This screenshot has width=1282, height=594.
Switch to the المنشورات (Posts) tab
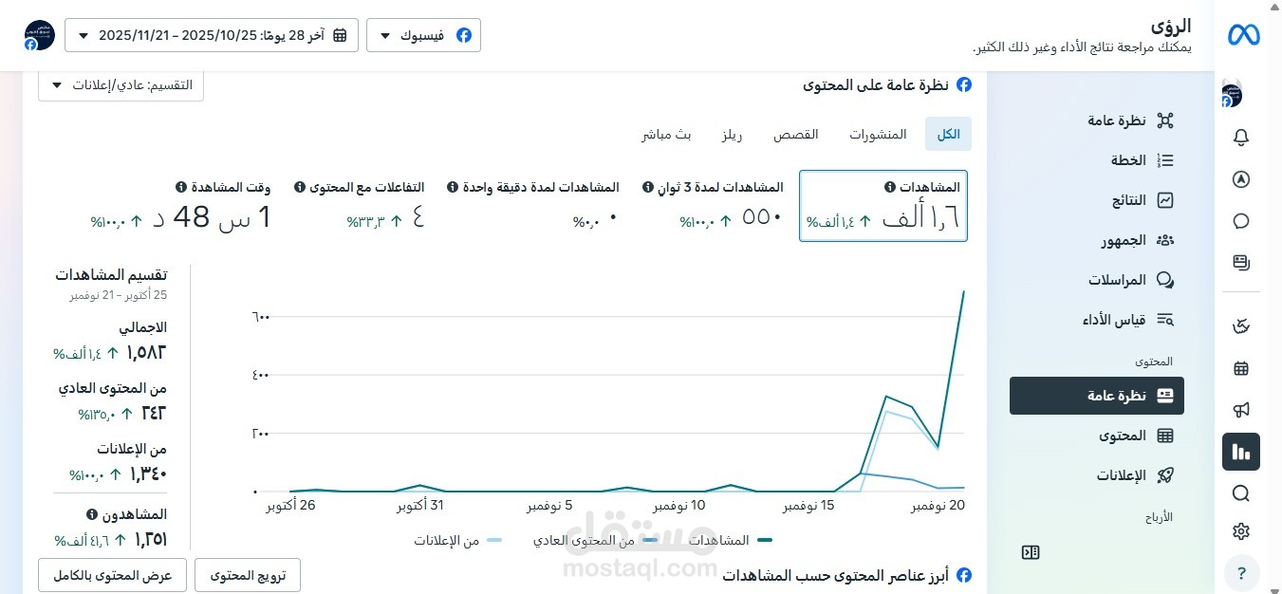878,134
